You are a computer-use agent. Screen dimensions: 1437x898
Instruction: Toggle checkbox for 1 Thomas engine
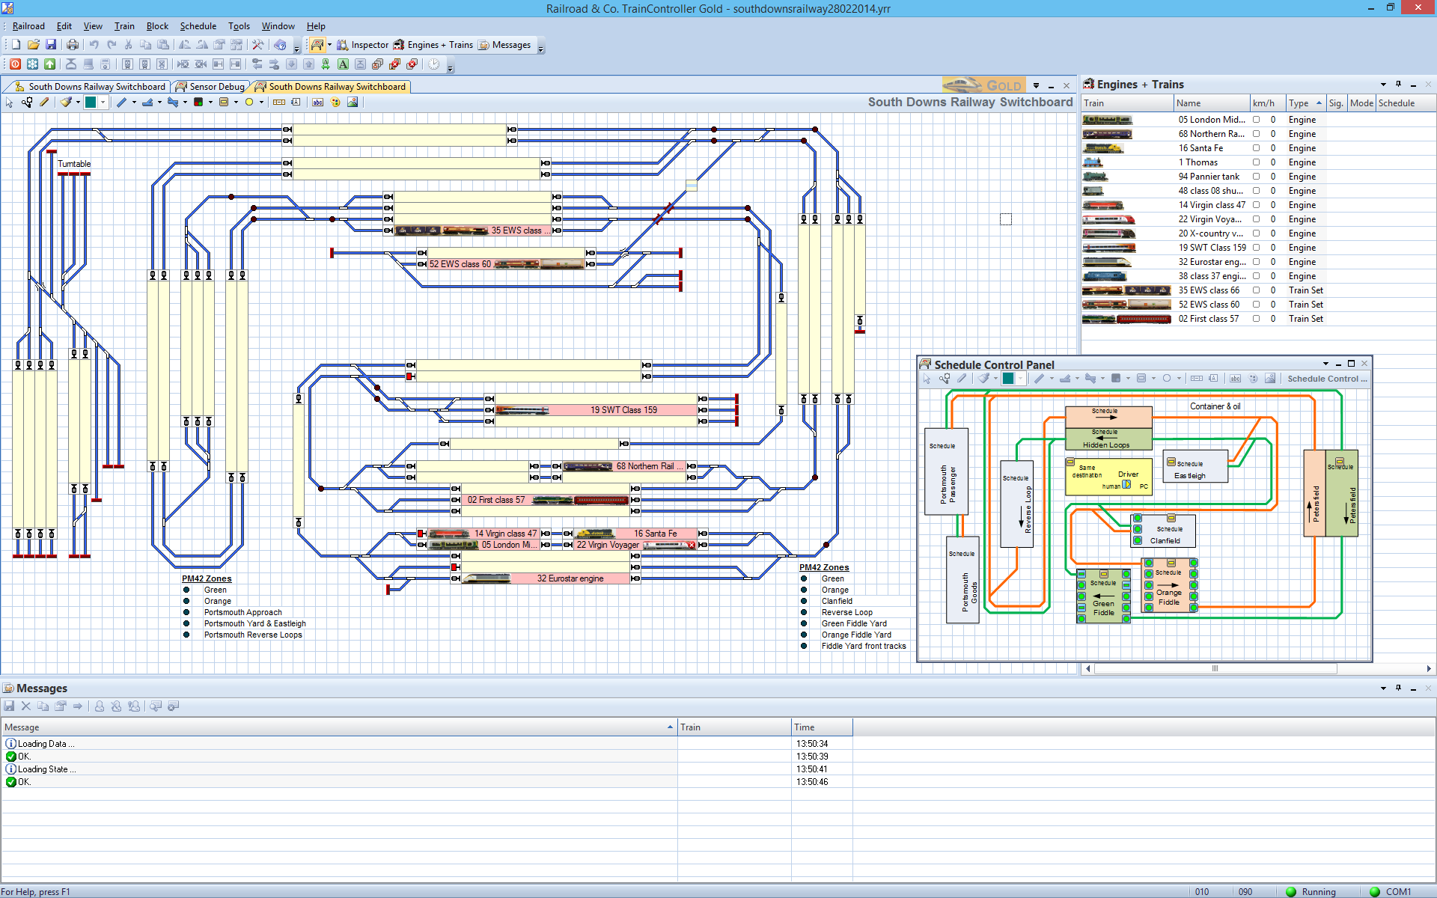(x=1257, y=162)
